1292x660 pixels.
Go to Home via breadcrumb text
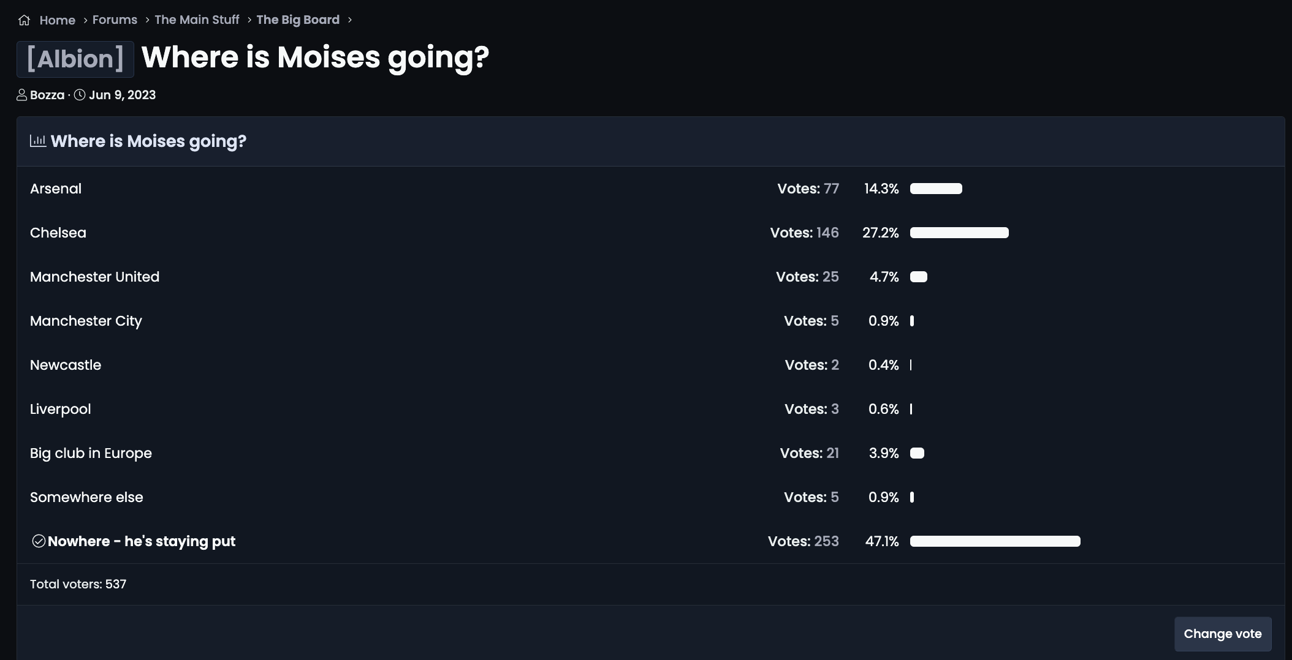(x=58, y=20)
